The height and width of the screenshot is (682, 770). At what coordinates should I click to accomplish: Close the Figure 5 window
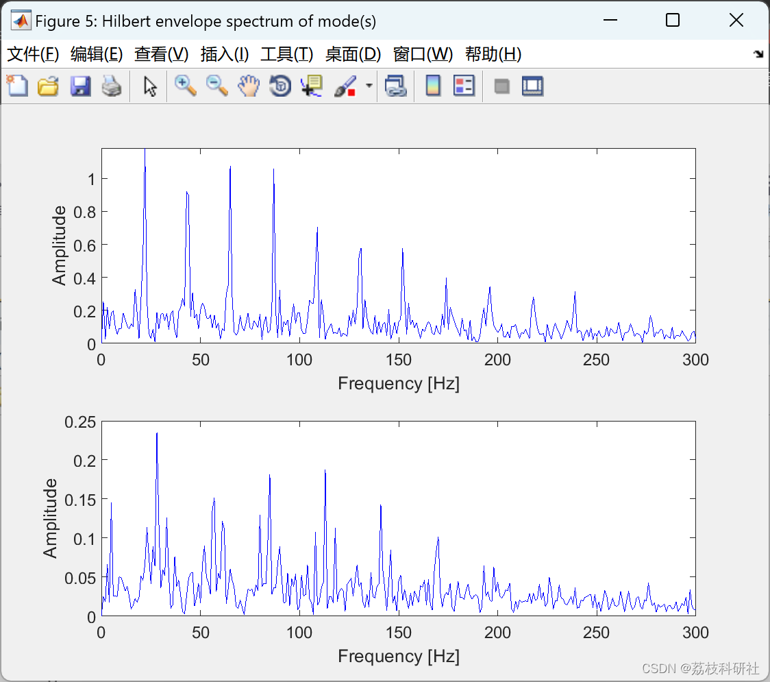[x=736, y=20]
